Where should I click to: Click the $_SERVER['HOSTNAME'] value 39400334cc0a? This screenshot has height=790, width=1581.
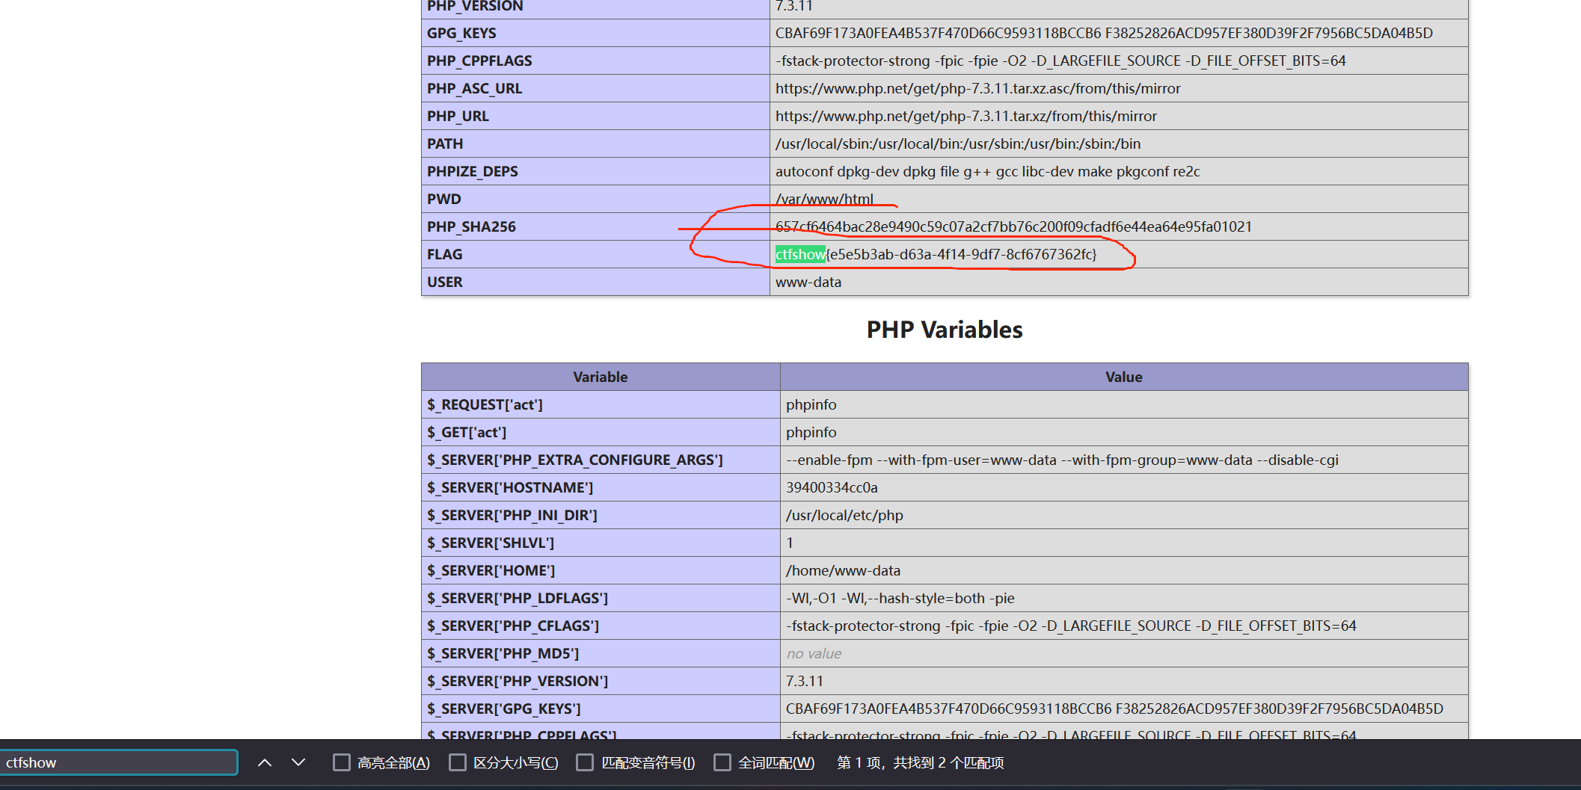(x=832, y=488)
